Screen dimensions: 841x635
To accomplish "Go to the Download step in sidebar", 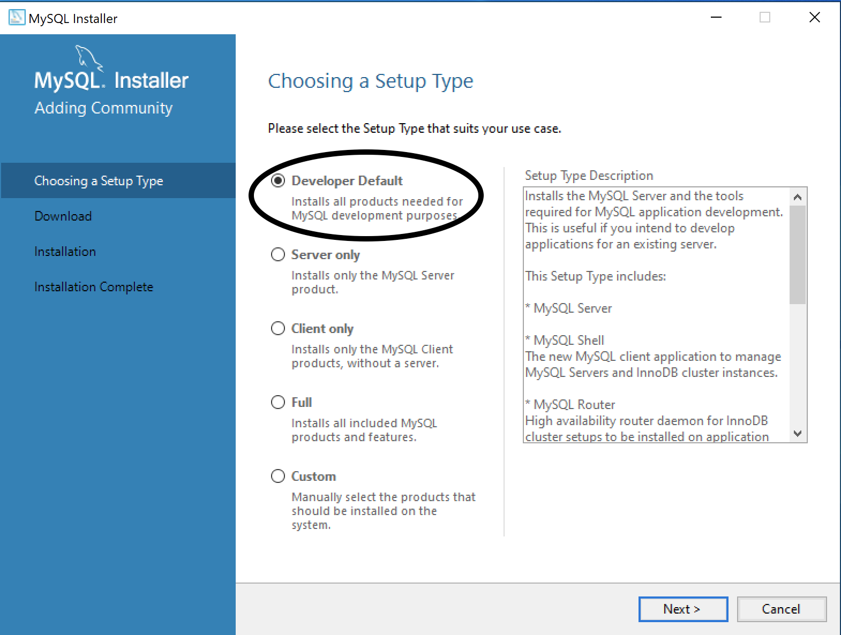I will 63,216.
